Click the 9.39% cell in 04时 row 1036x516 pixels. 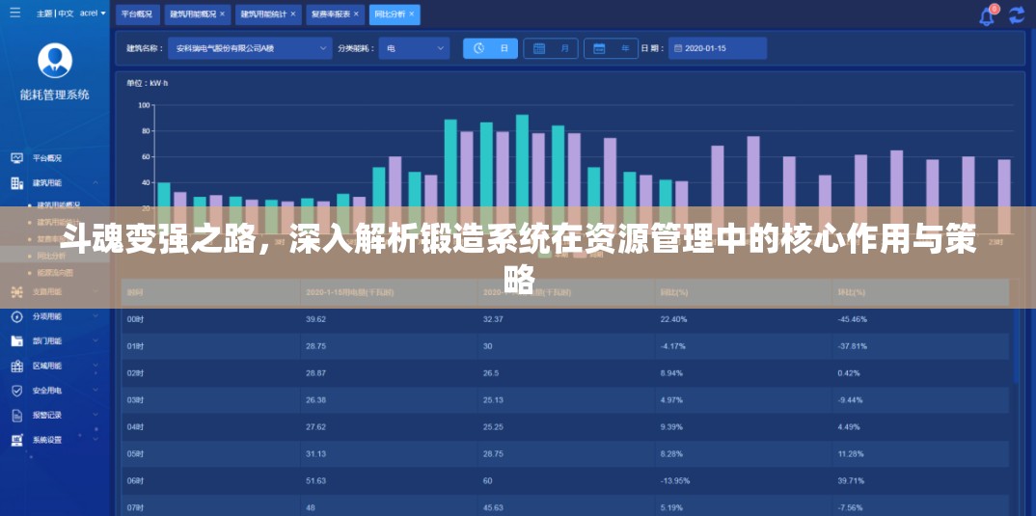(x=671, y=427)
